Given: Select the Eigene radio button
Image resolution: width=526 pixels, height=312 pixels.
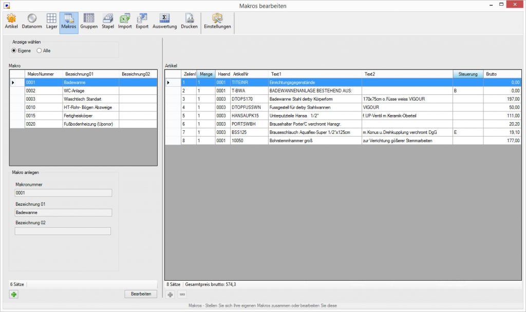Looking at the screenshot, I should coord(14,50).
